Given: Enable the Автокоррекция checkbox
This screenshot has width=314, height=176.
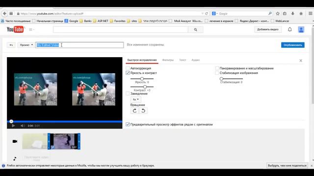Looking at the screenshot, I should (x=128, y=68).
